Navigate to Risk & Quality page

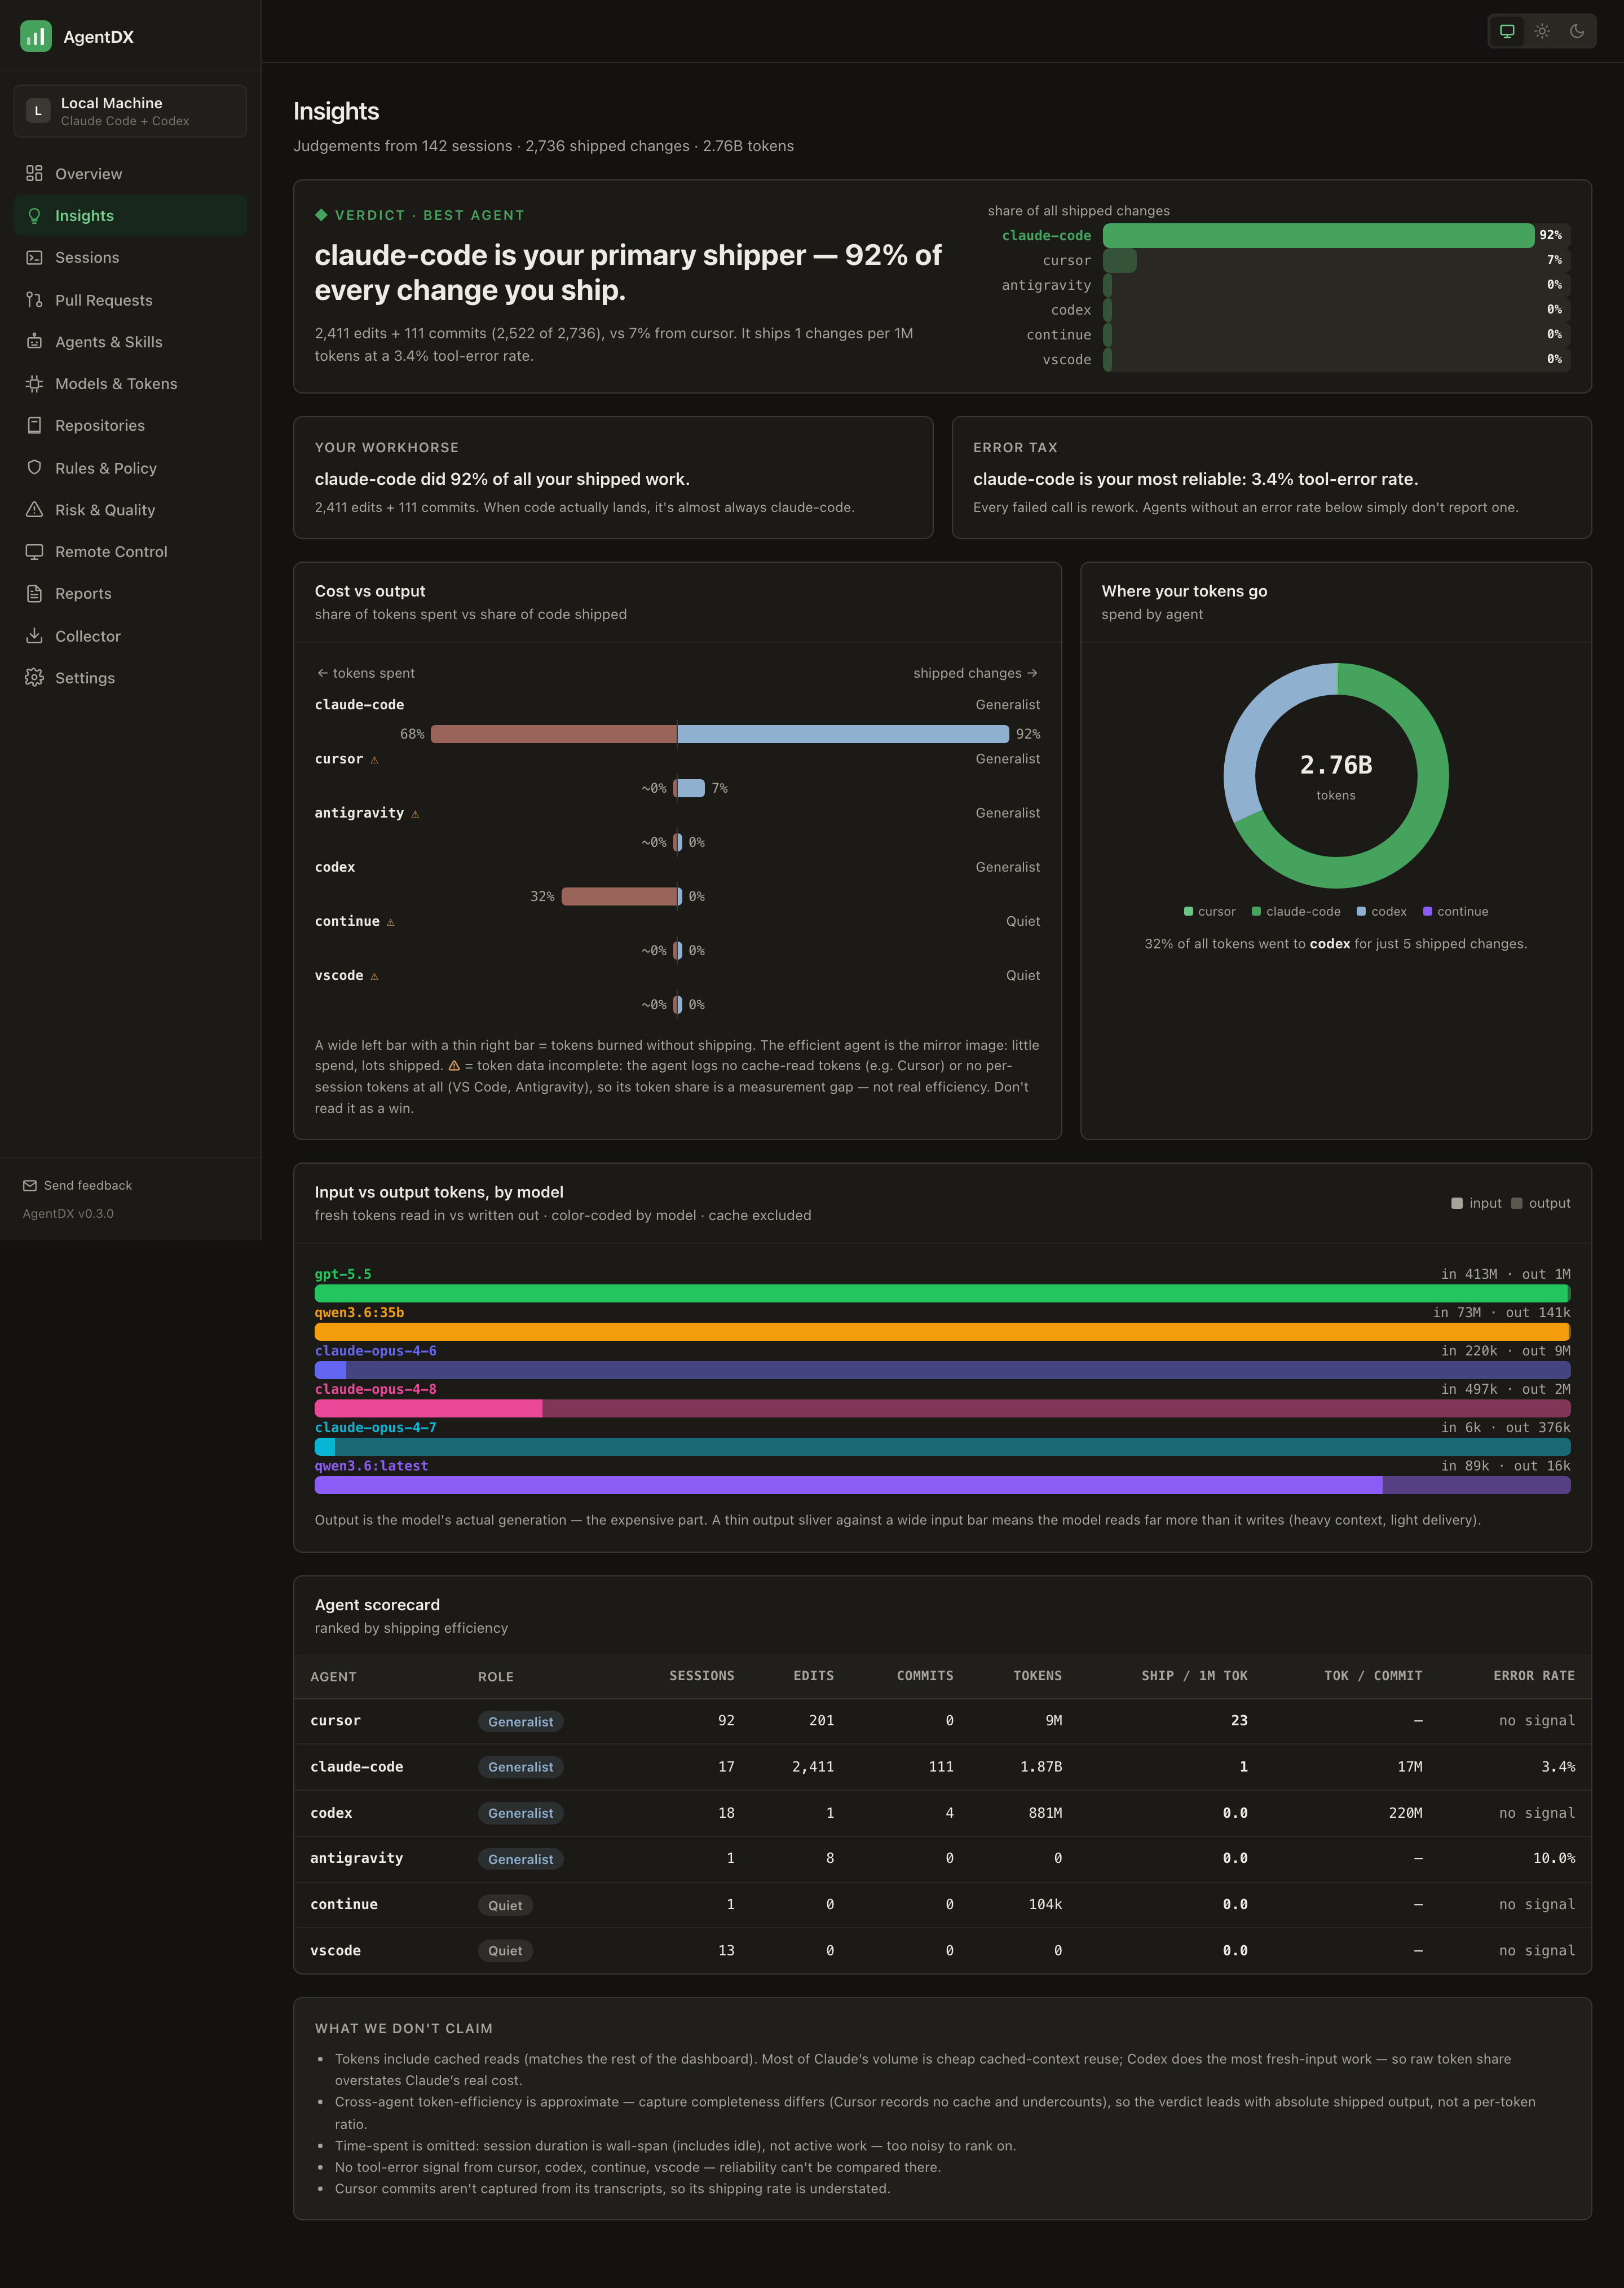point(130,509)
